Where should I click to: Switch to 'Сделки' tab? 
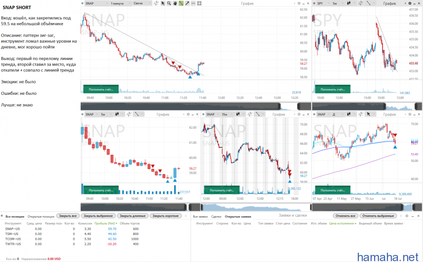tap(216, 217)
